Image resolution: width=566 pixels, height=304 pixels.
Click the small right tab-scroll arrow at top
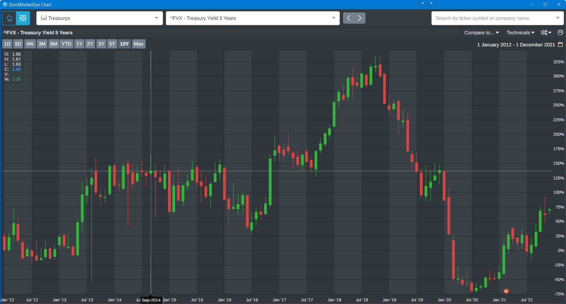pyautogui.click(x=431, y=3)
